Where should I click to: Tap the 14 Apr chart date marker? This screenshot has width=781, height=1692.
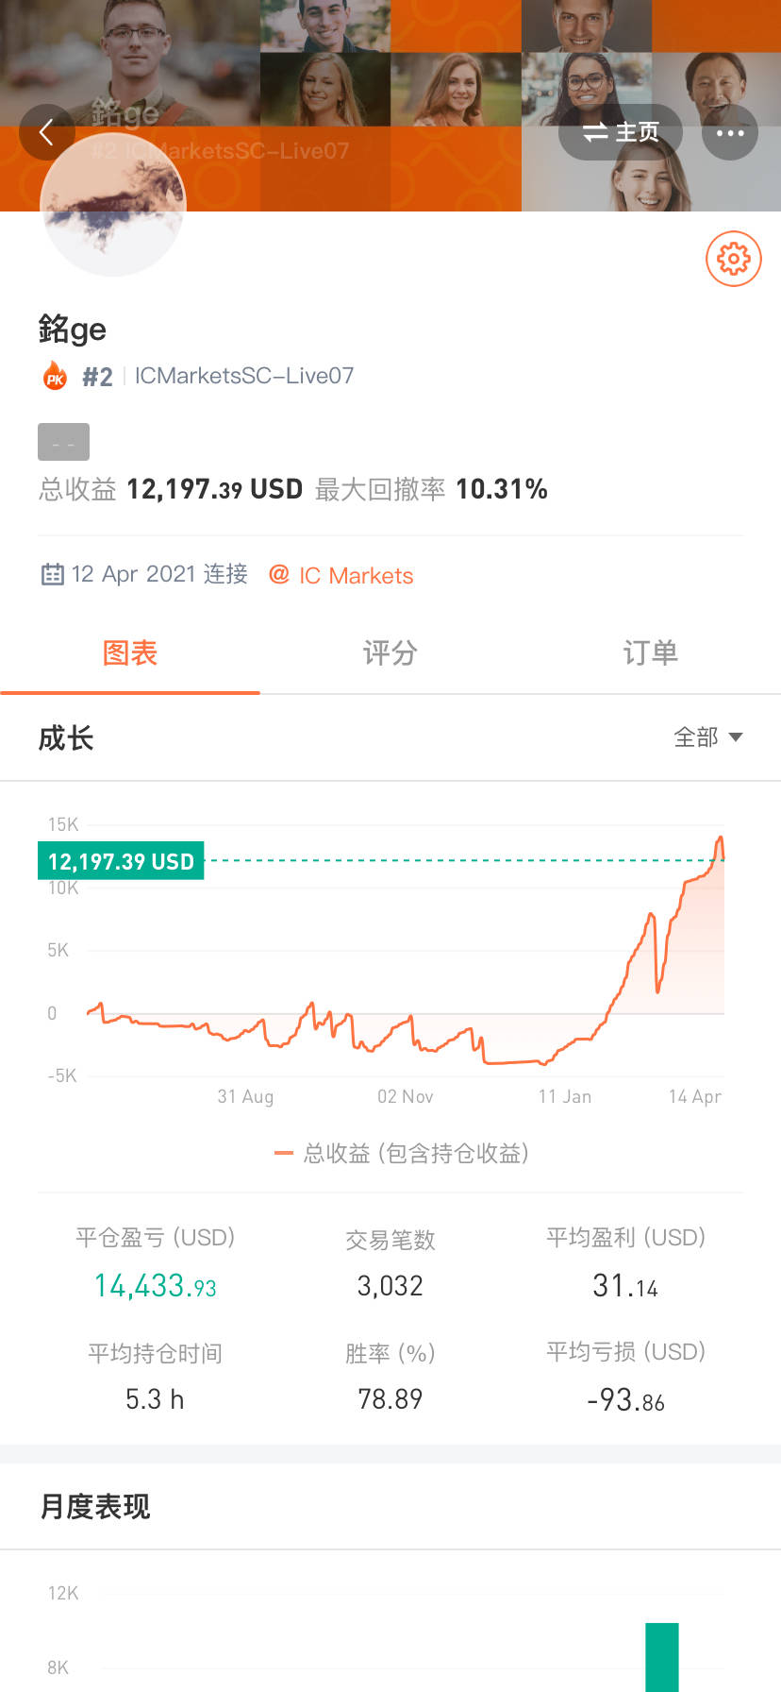coord(694,1096)
